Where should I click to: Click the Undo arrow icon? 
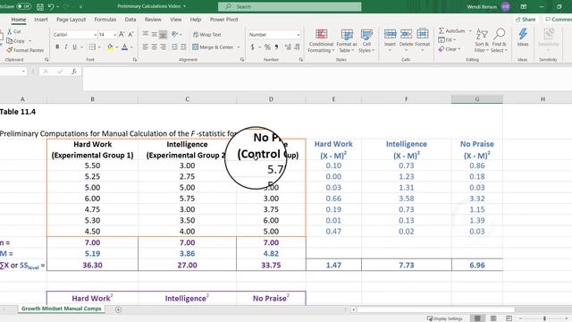point(51,6)
